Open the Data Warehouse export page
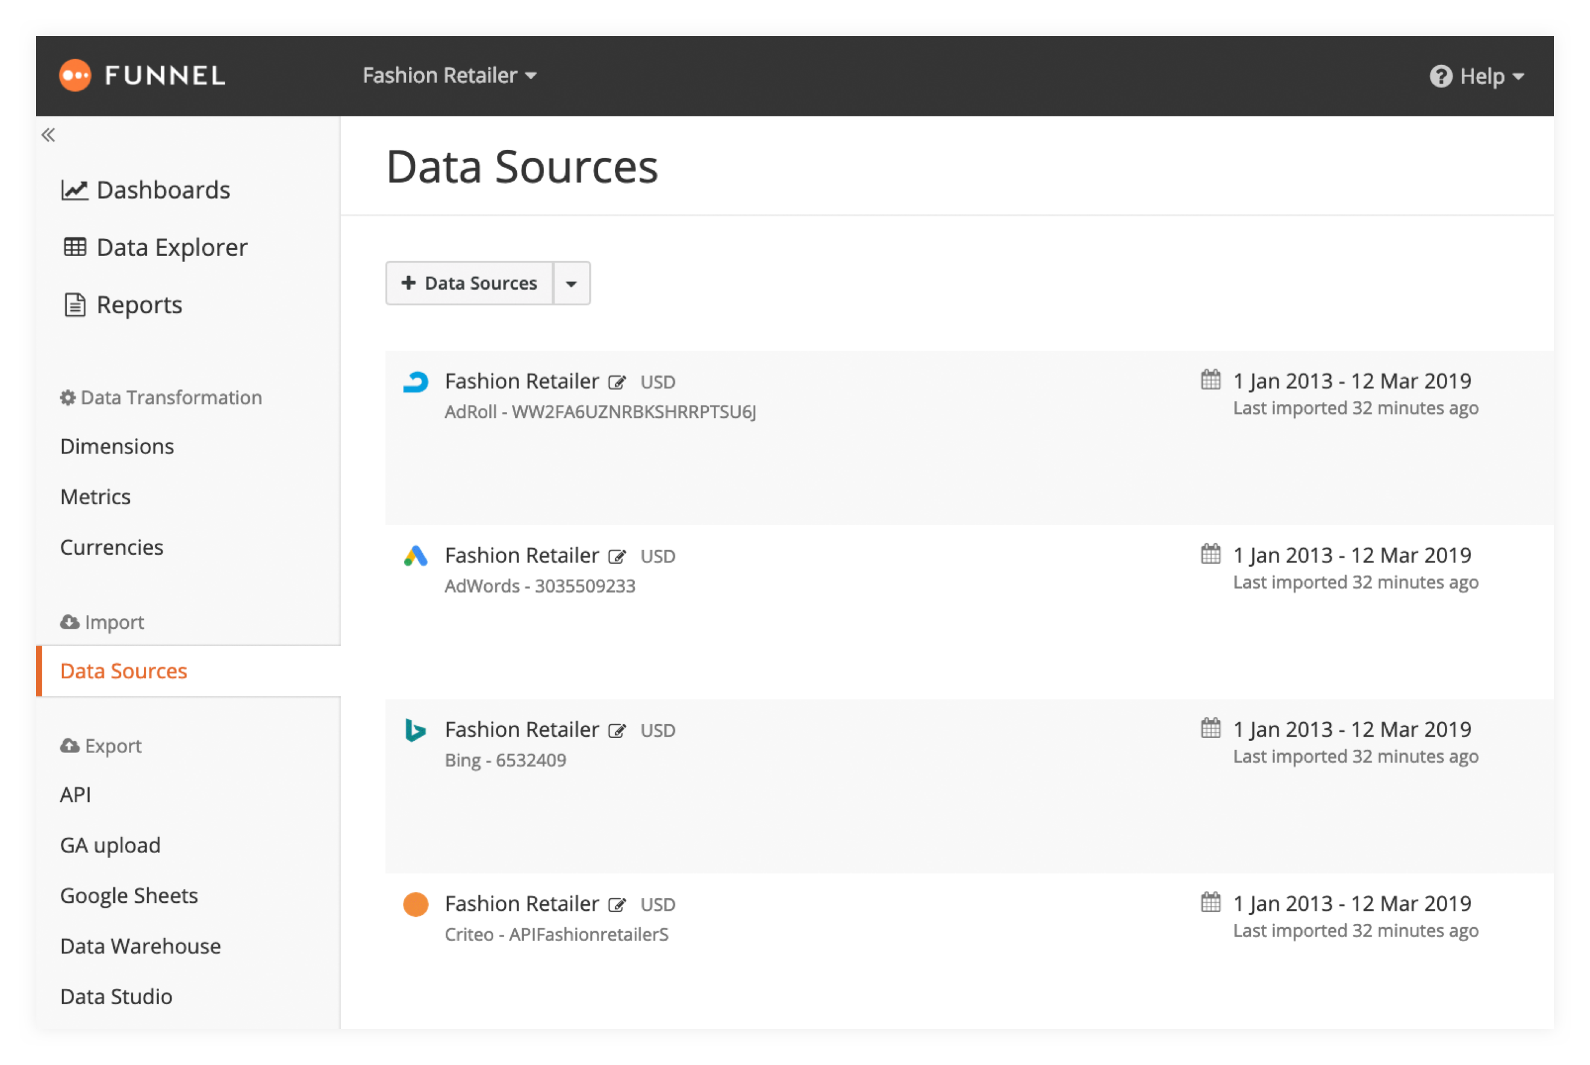 140,946
